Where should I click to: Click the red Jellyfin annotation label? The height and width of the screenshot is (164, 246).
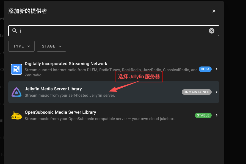click(139, 77)
